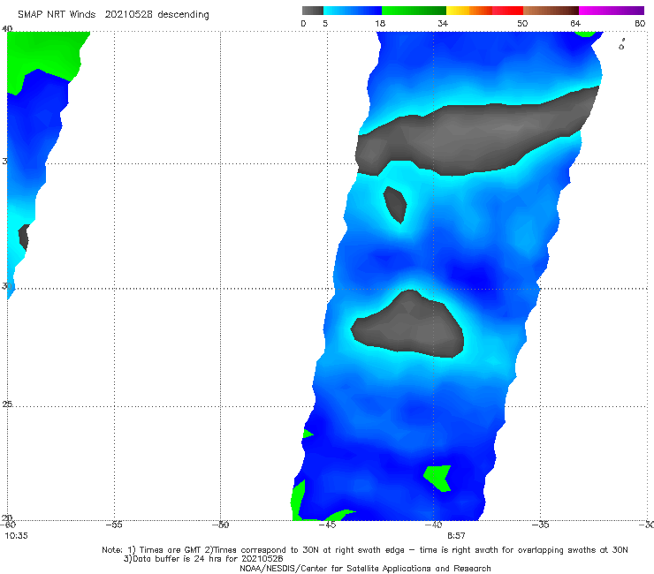Click the green wind patch near 22N, -40
The width and height of the screenshot is (654, 574).
[438, 477]
